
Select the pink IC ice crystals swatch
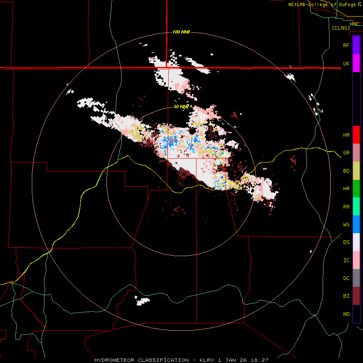356,260
